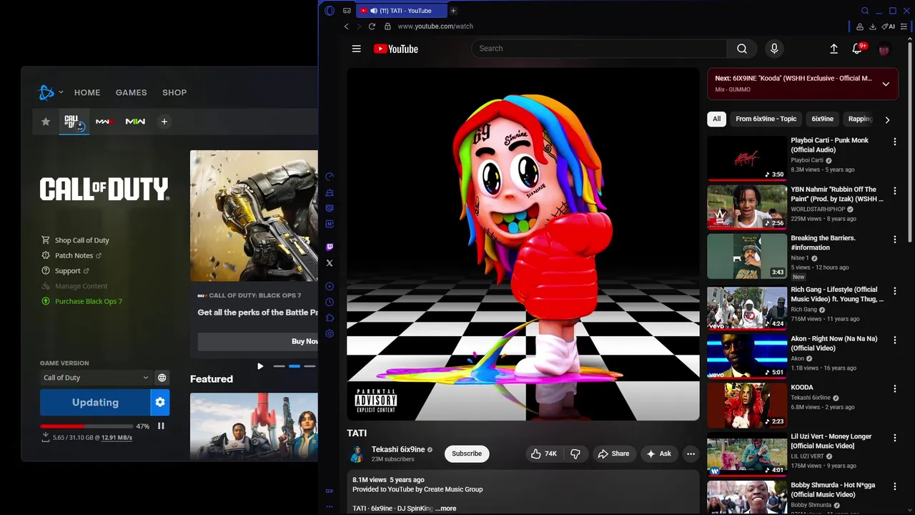Select the first carousel slide indicator
915x515 pixels.
coord(279,366)
